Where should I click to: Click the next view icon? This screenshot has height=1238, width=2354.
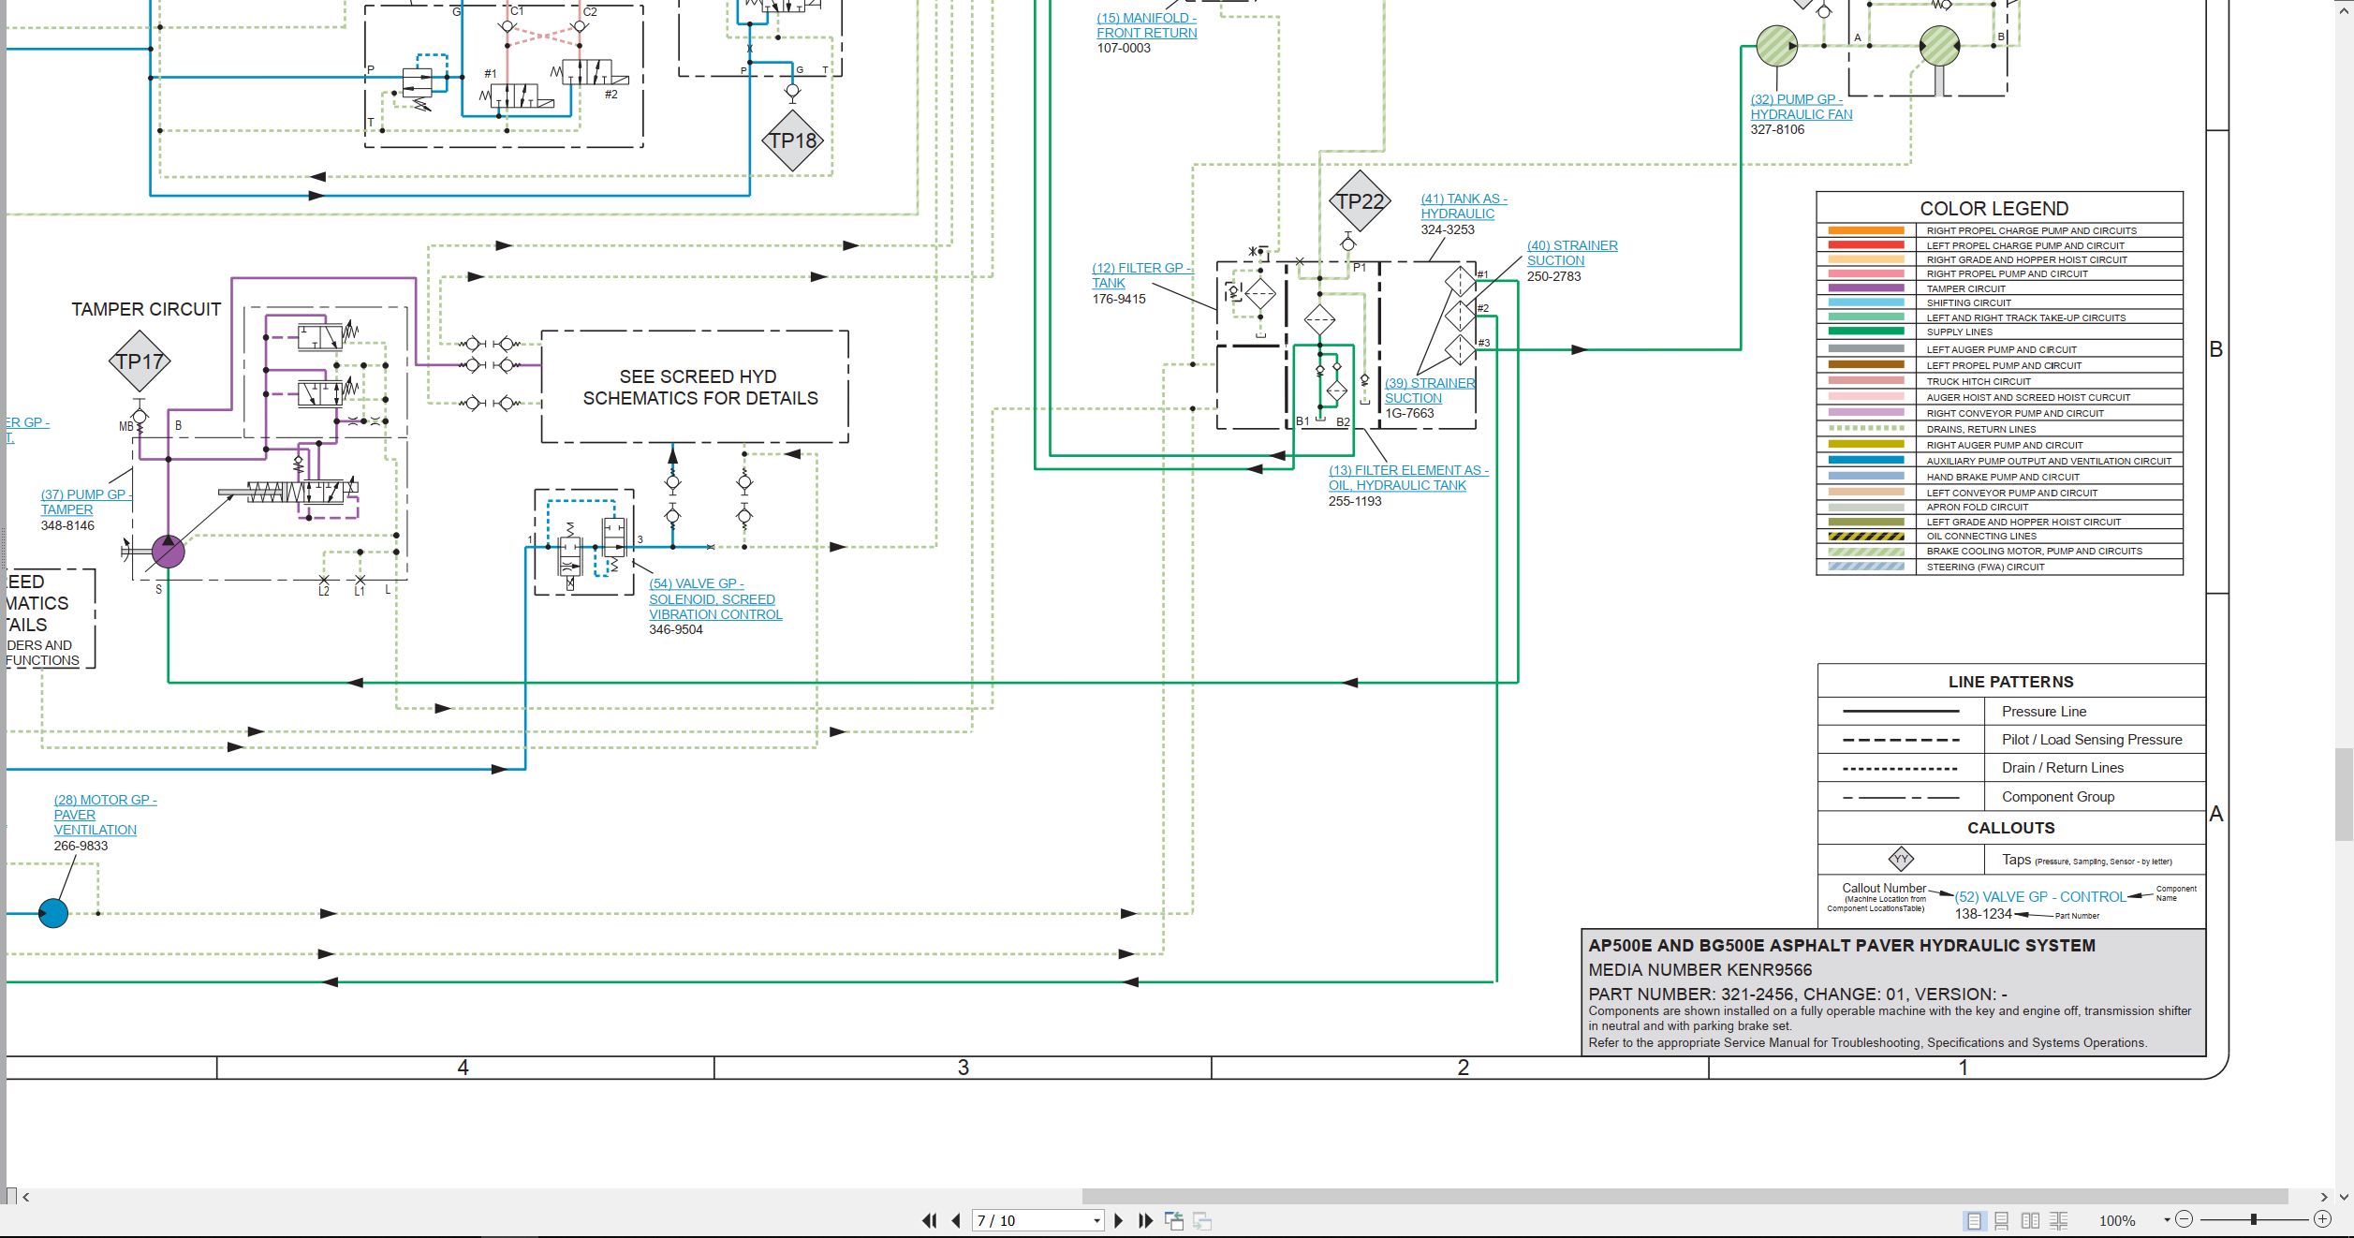pyautogui.click(x=1202, y=1220)
